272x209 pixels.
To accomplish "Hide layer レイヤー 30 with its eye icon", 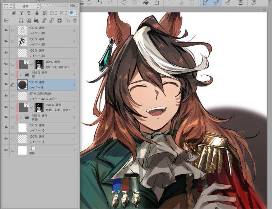I will 6,30.
